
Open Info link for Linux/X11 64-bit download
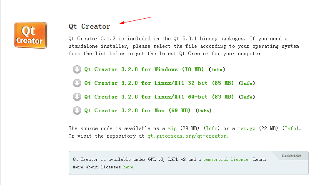click(247, 97)
